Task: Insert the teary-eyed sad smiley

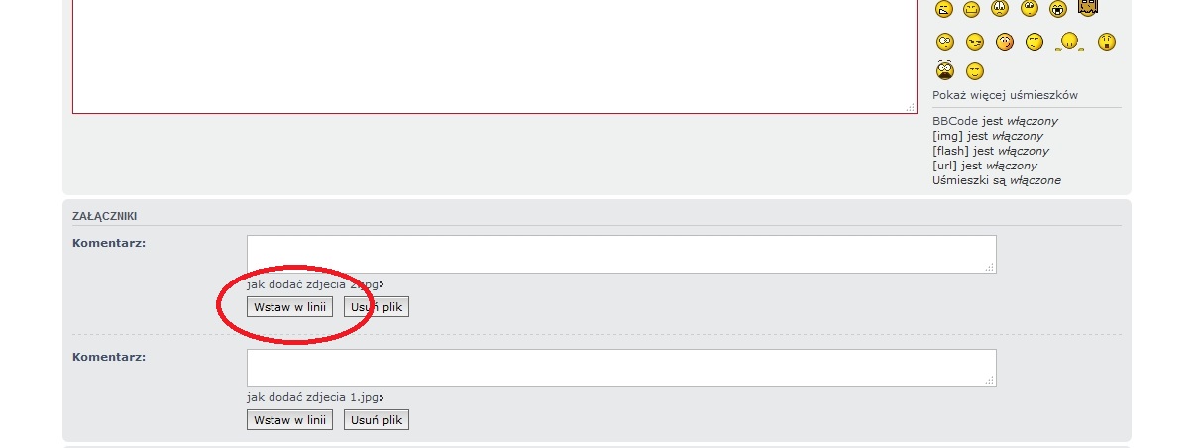Action: [1001, 9]
